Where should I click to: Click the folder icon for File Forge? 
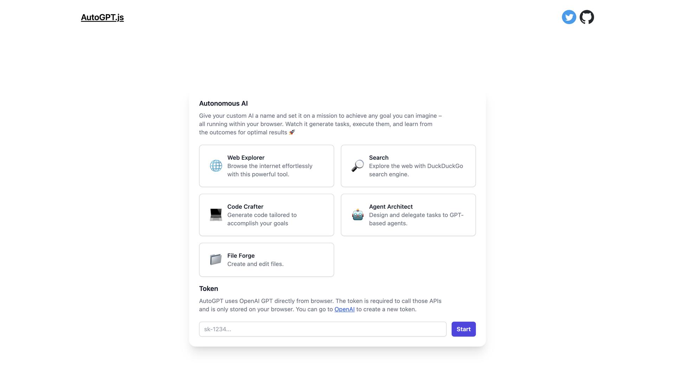pos(216,260)
